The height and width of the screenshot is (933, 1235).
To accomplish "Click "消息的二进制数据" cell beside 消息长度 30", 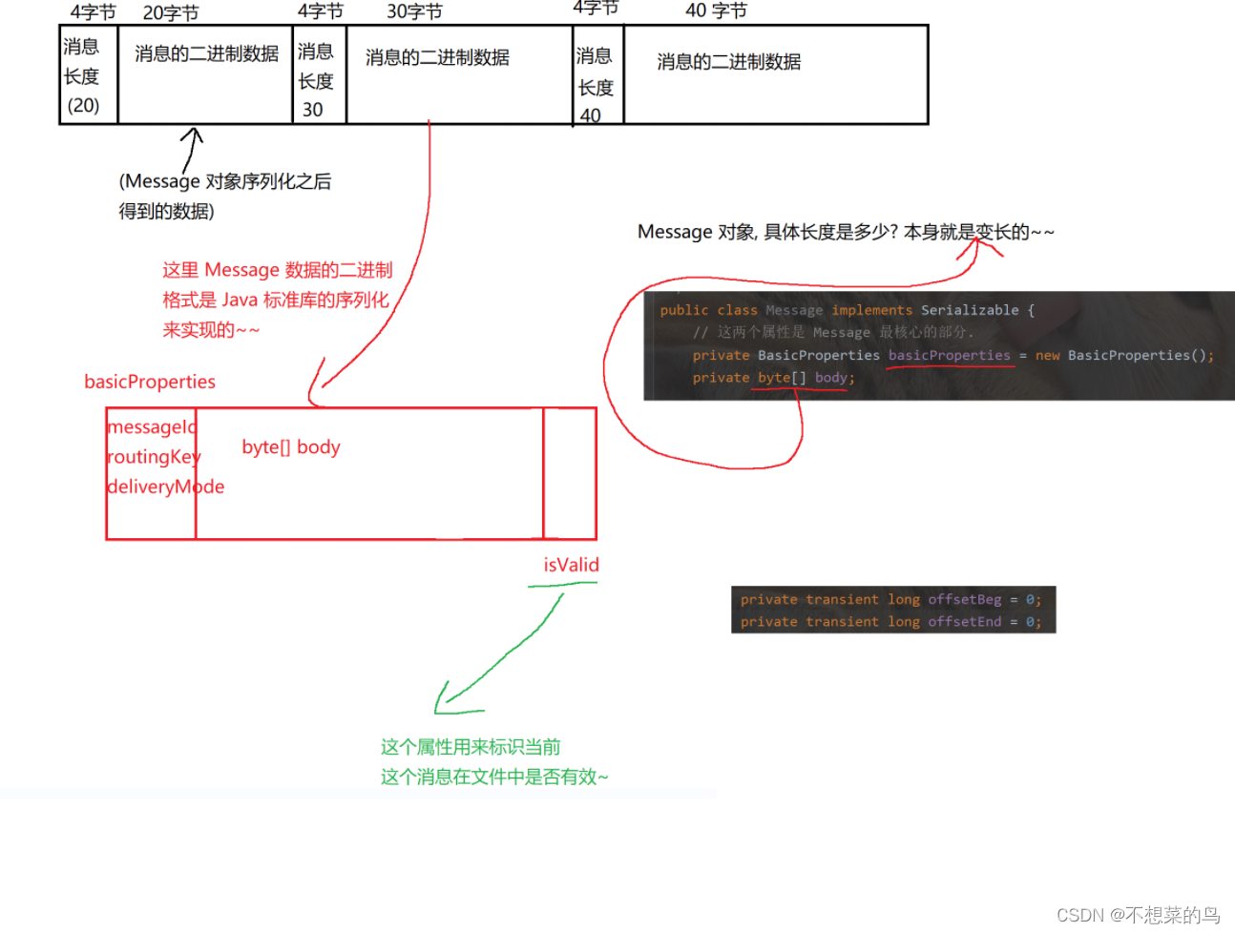I will pyautogui.click(x=459, y=75).
